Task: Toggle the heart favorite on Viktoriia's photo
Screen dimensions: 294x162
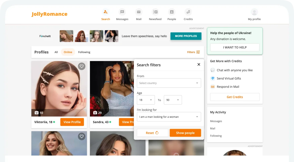Action: [82, 66]
